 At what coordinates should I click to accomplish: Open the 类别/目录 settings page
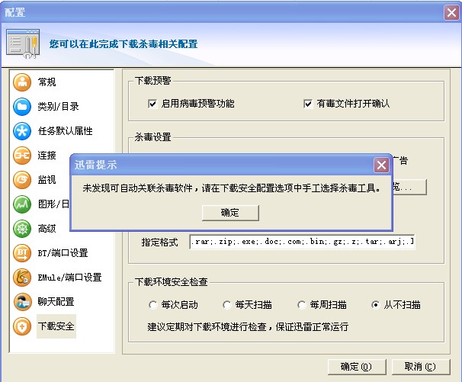[59, 107]
